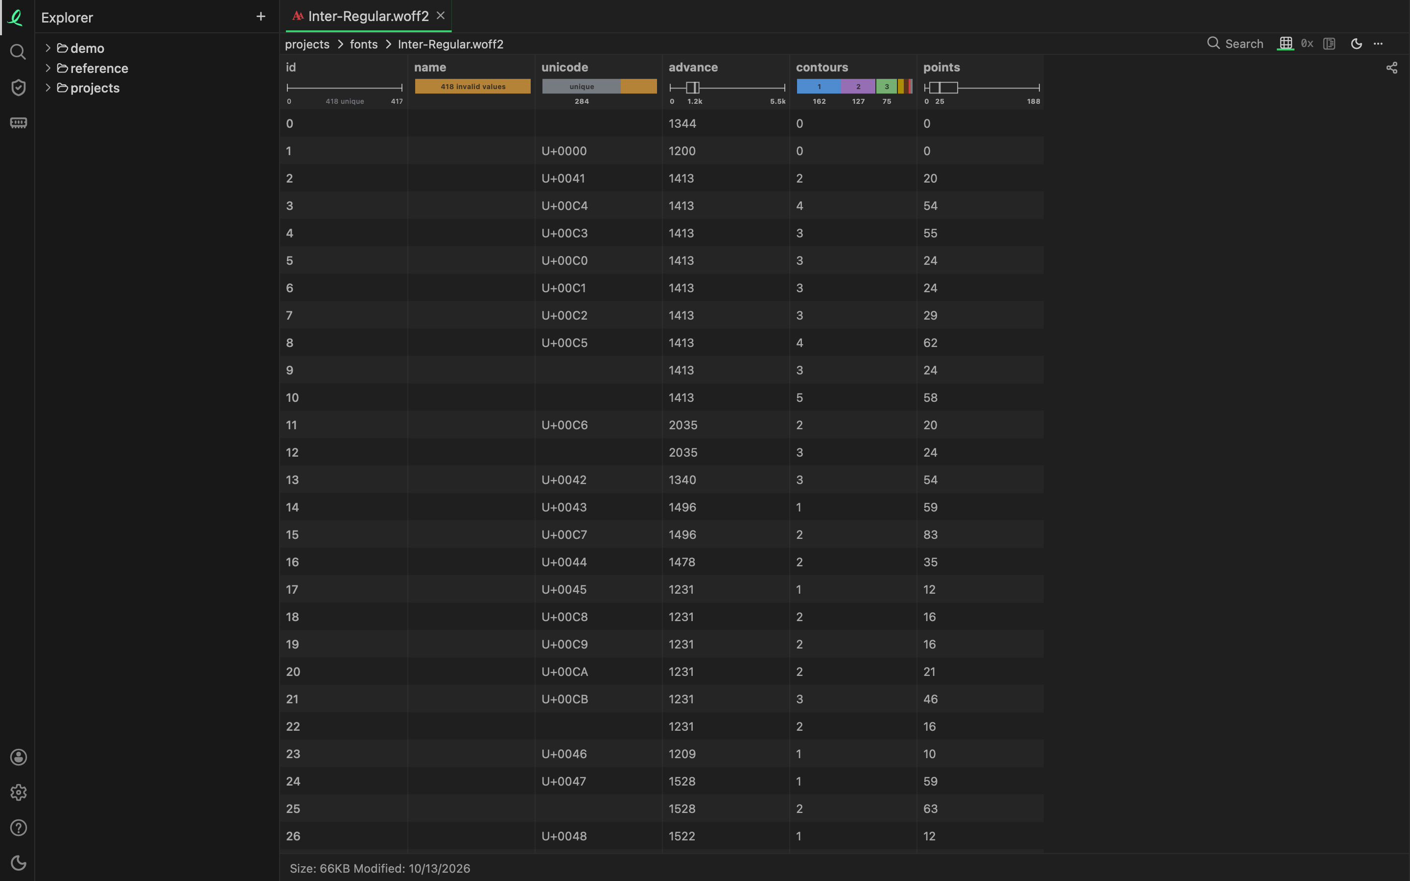Screen dimensions: 1410x881
Task: Switch to 0x hex view
Action: [1307, 44]
